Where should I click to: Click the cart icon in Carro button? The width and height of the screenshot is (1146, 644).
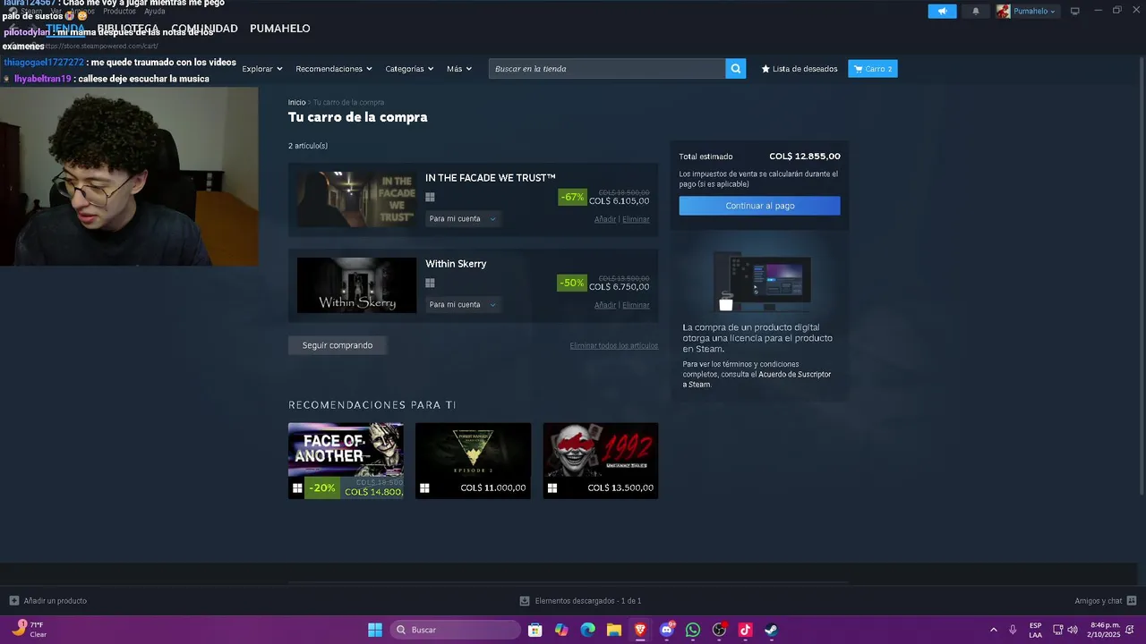(859, 69)
